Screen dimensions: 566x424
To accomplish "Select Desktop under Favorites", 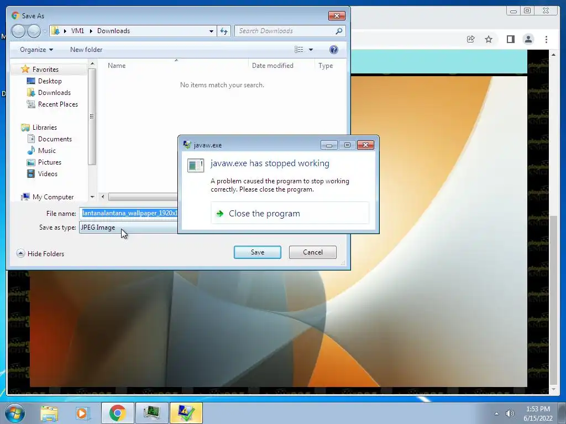I will (x=50, y=81).
